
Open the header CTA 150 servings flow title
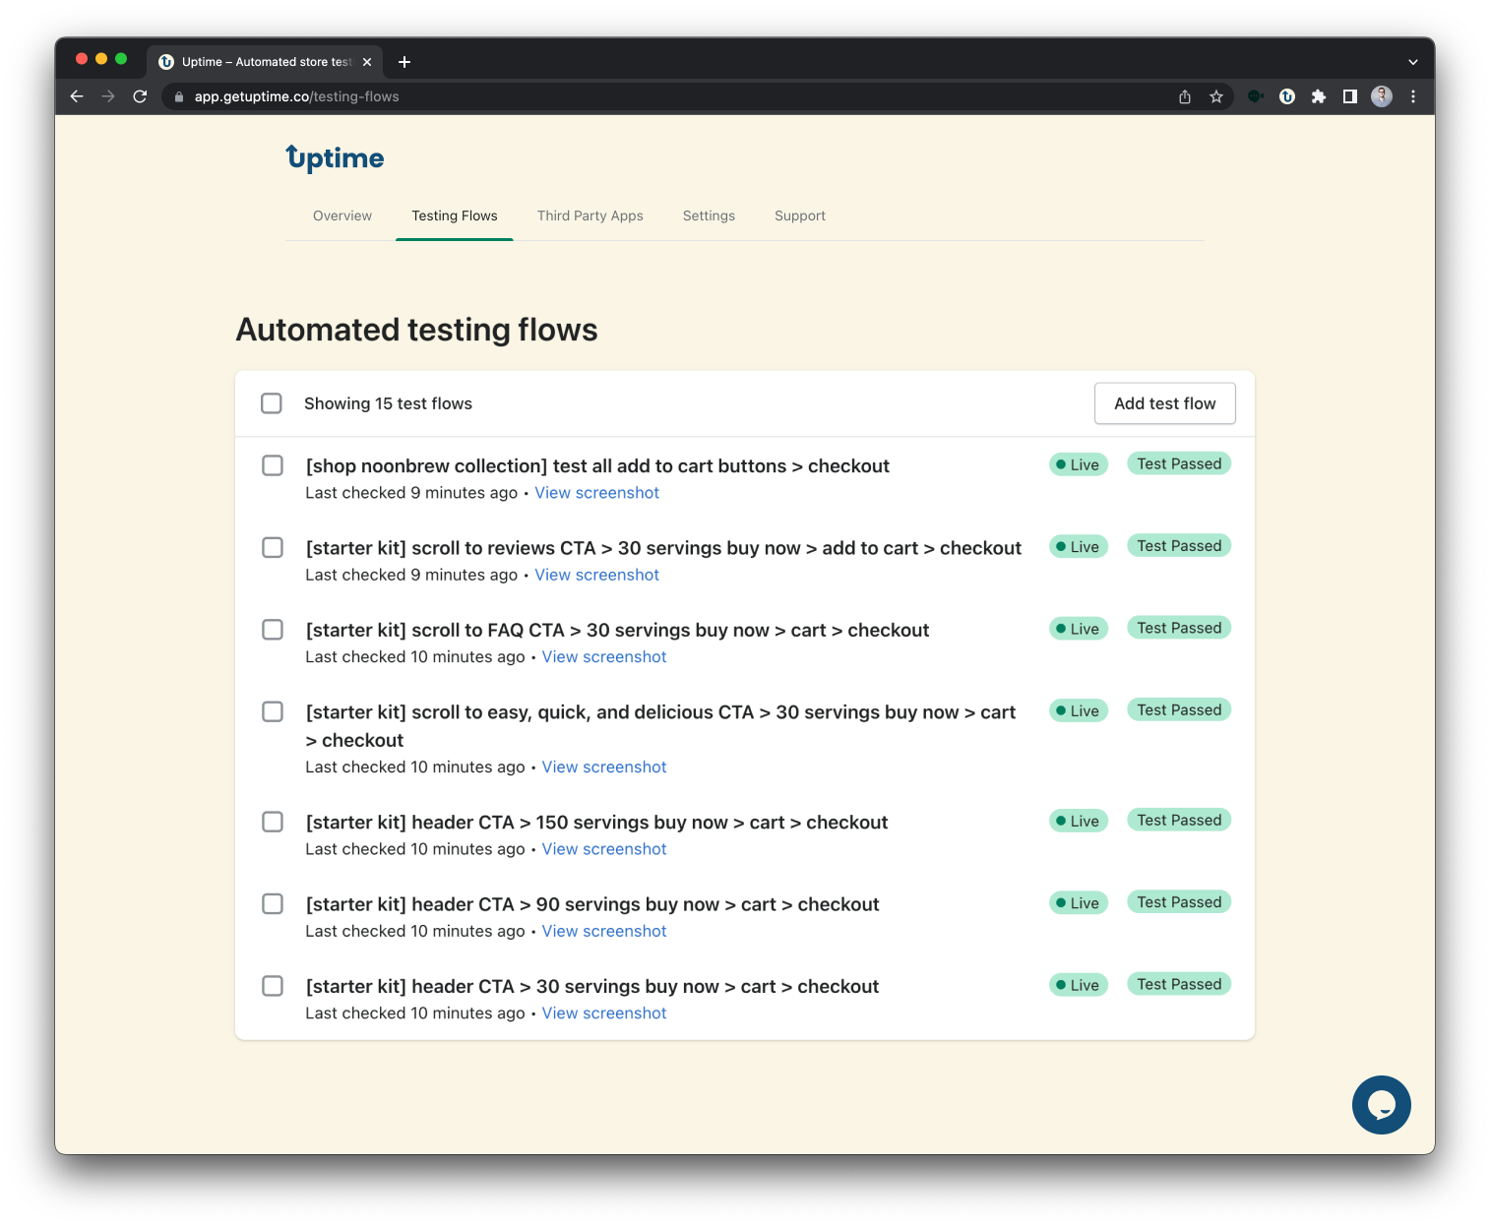point(596,823)
